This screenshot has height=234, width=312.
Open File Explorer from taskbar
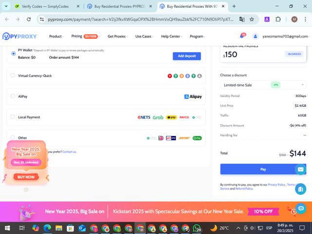58,228
